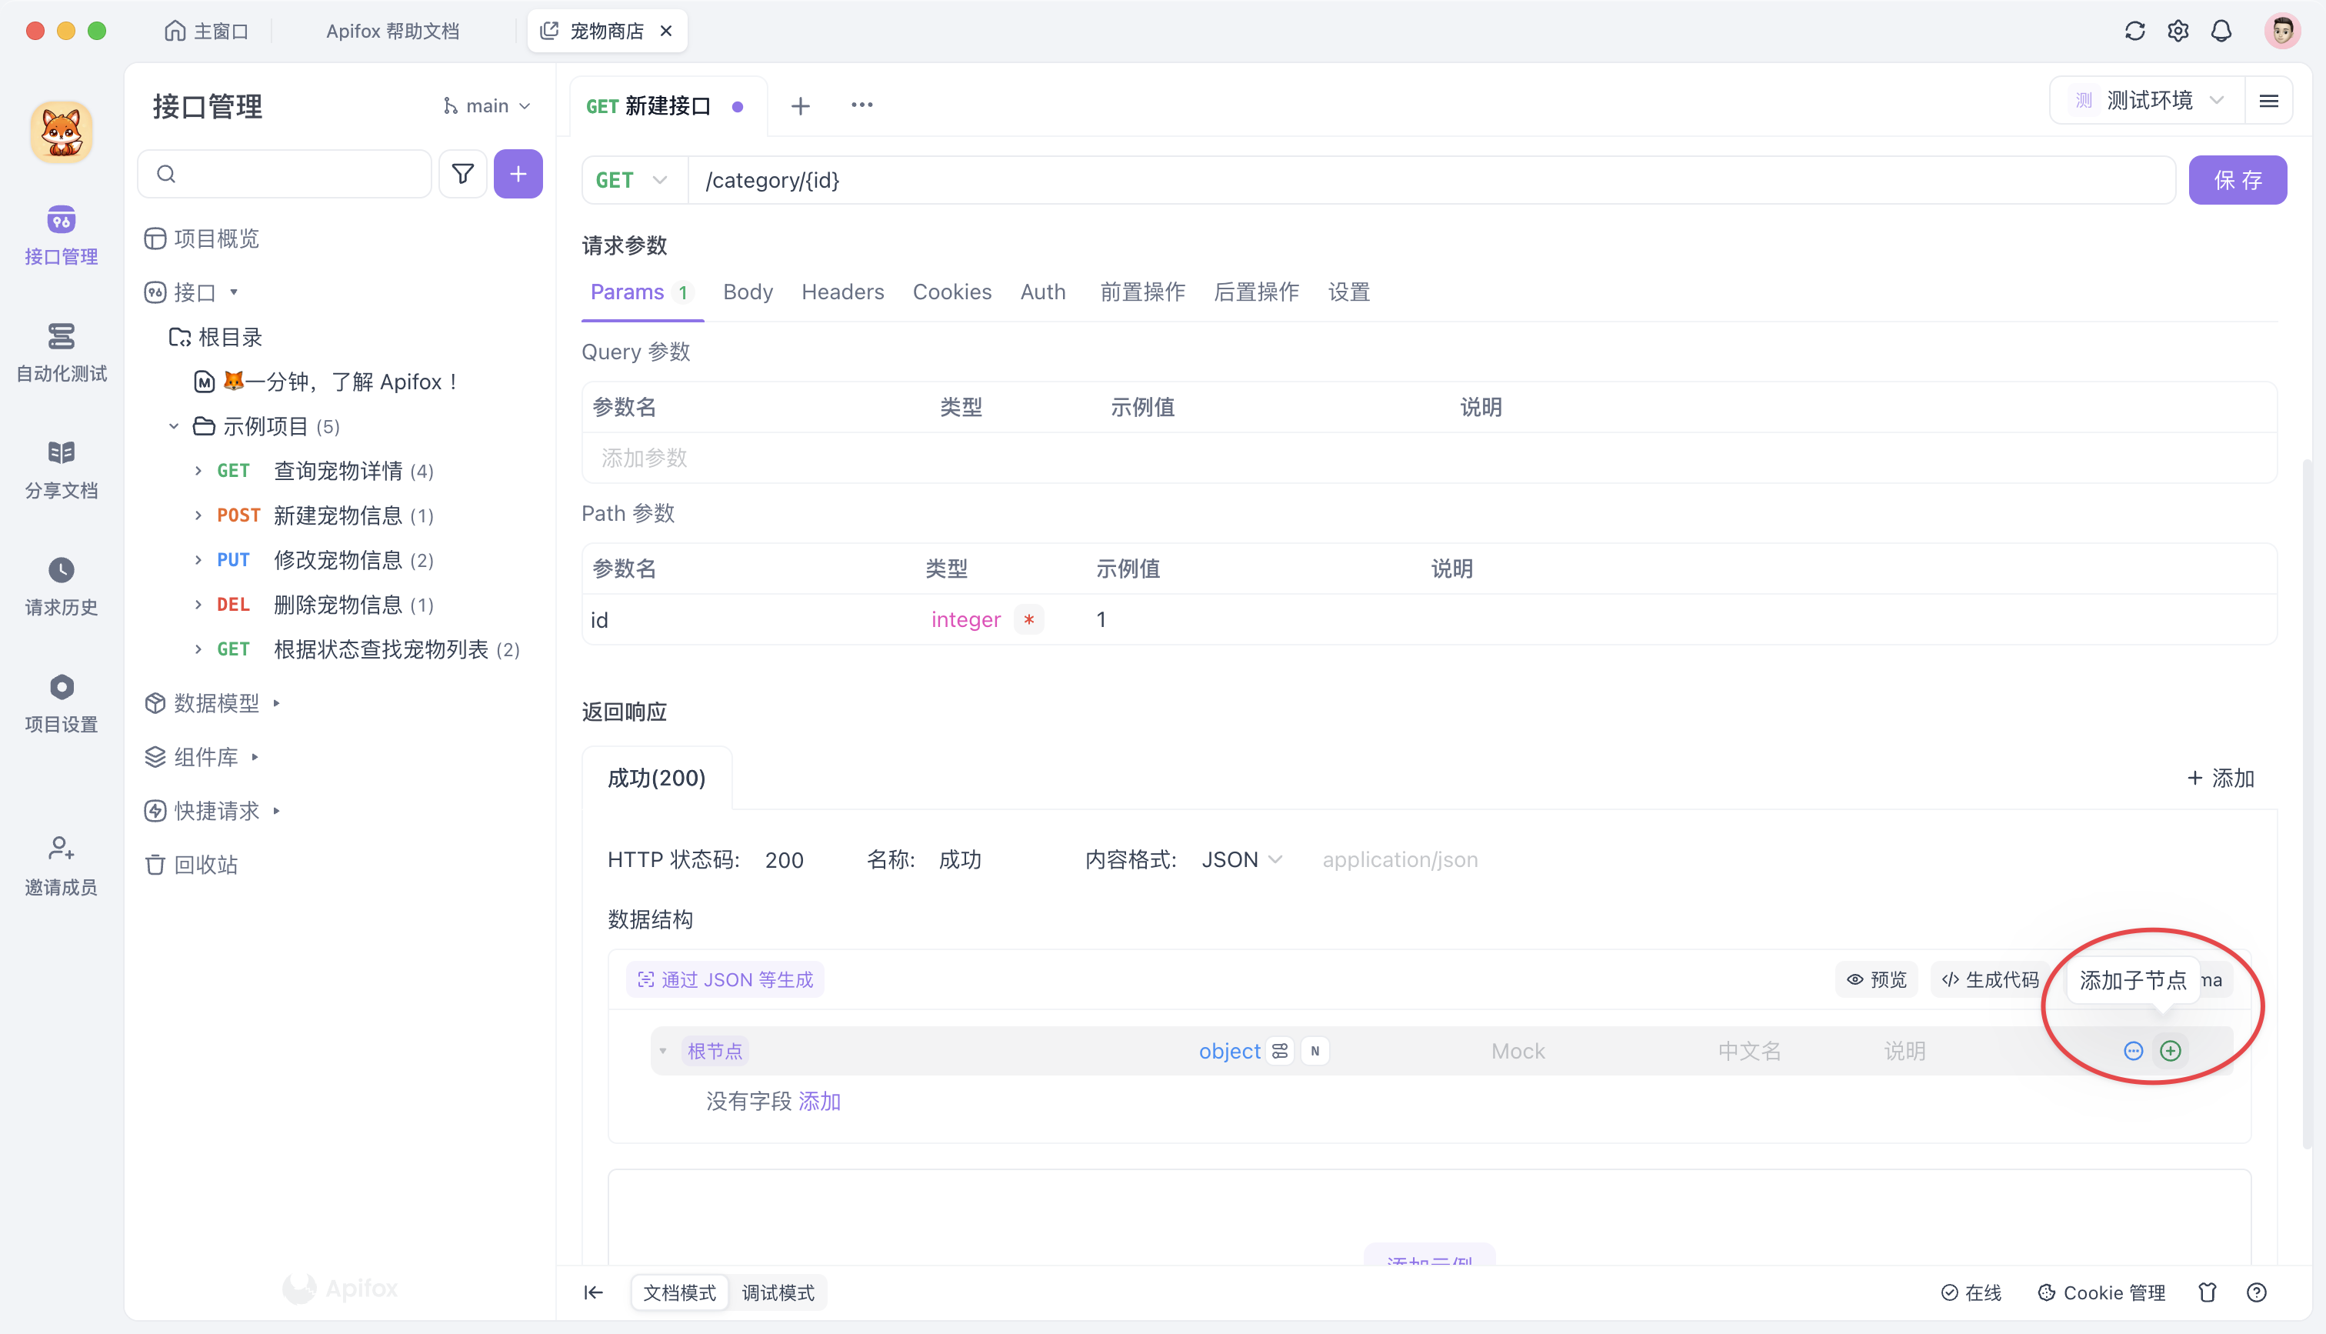This screenshot has height=1334, width=2326.
Task: Open the 分享文档 panel
Action: pyautogui.click(x=61, y=467)
